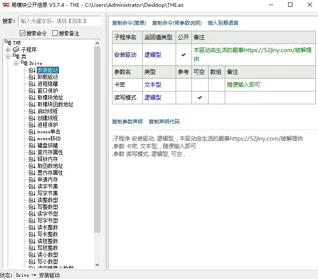Select 写短整数 in the tree

click(48, 248)
